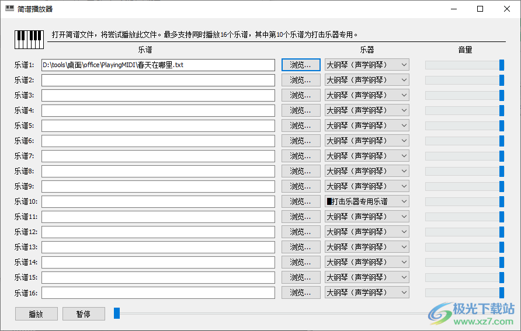Browse for 乐谱14 file
The height and width of the screenshot is (331, 521).
point(301,262)
